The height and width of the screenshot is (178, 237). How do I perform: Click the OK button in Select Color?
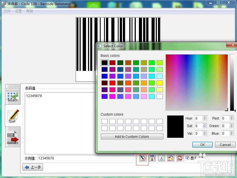point(202,145)
